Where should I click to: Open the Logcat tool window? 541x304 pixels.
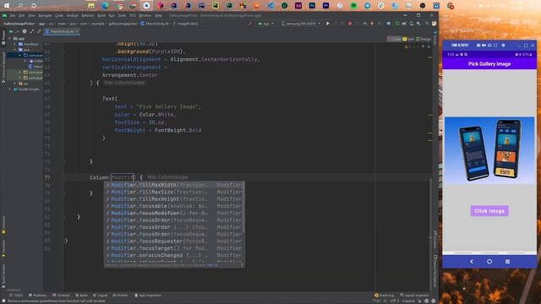pos(100,296)
